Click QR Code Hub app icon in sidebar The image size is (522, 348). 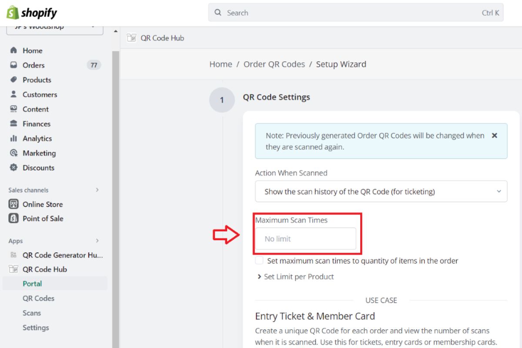pos(13,269)
